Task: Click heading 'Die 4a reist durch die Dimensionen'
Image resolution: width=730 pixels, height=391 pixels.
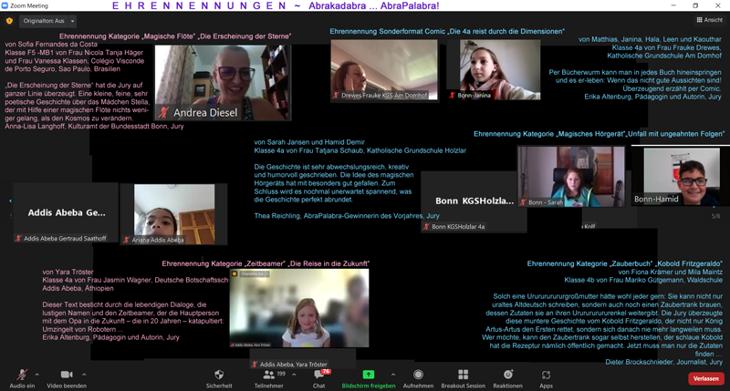Action: click(506, 31)
